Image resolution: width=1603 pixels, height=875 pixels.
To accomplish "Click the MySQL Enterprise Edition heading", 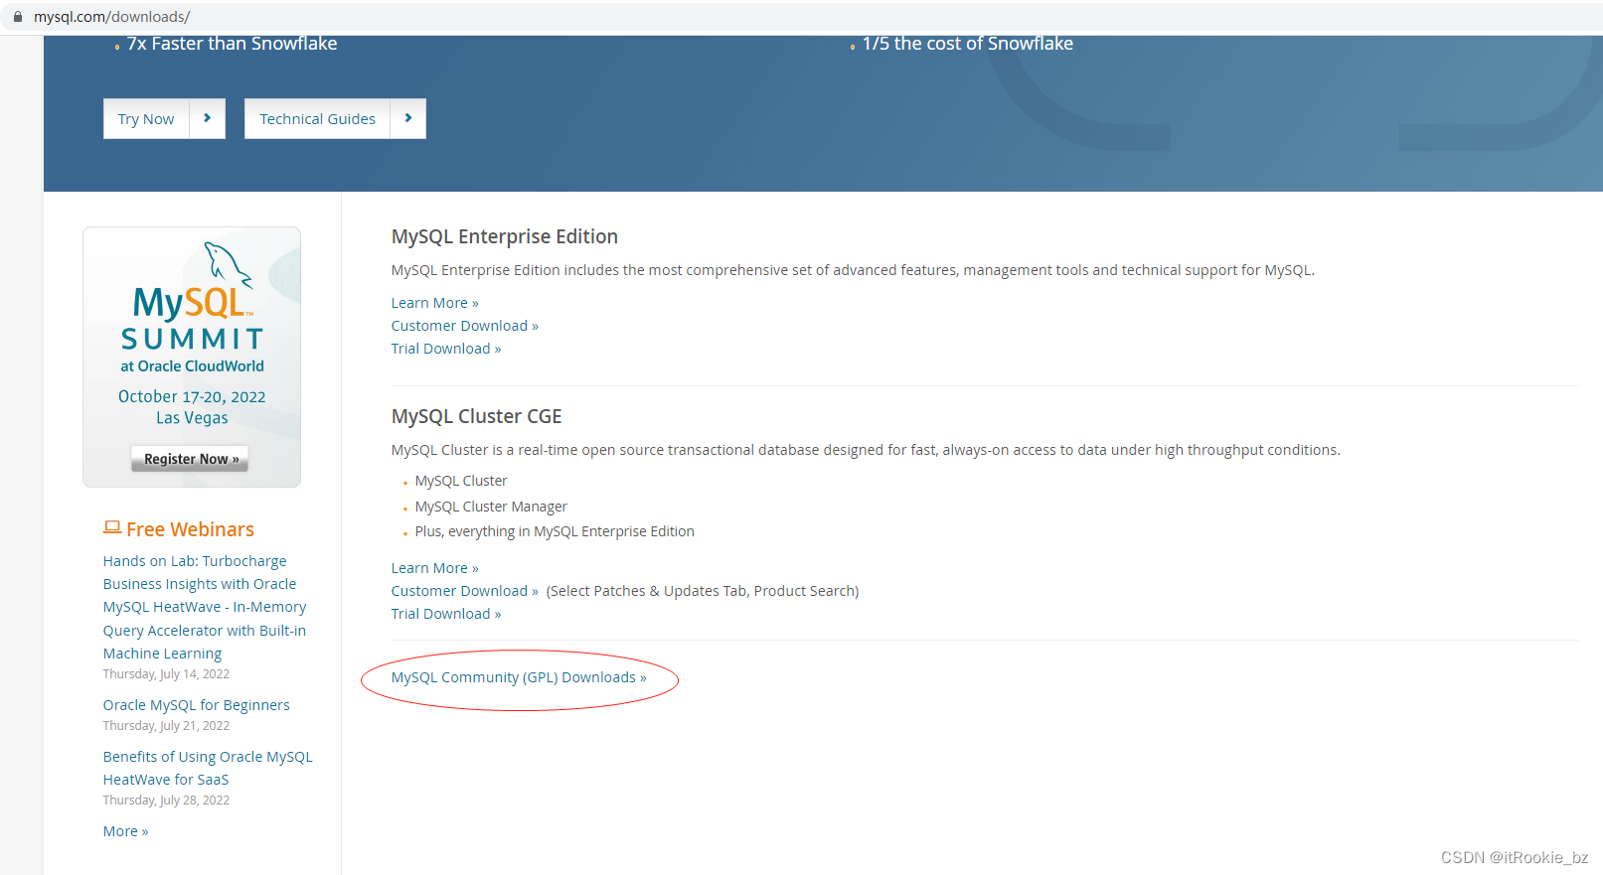I will pyautogui.click(x=505, y=236).
